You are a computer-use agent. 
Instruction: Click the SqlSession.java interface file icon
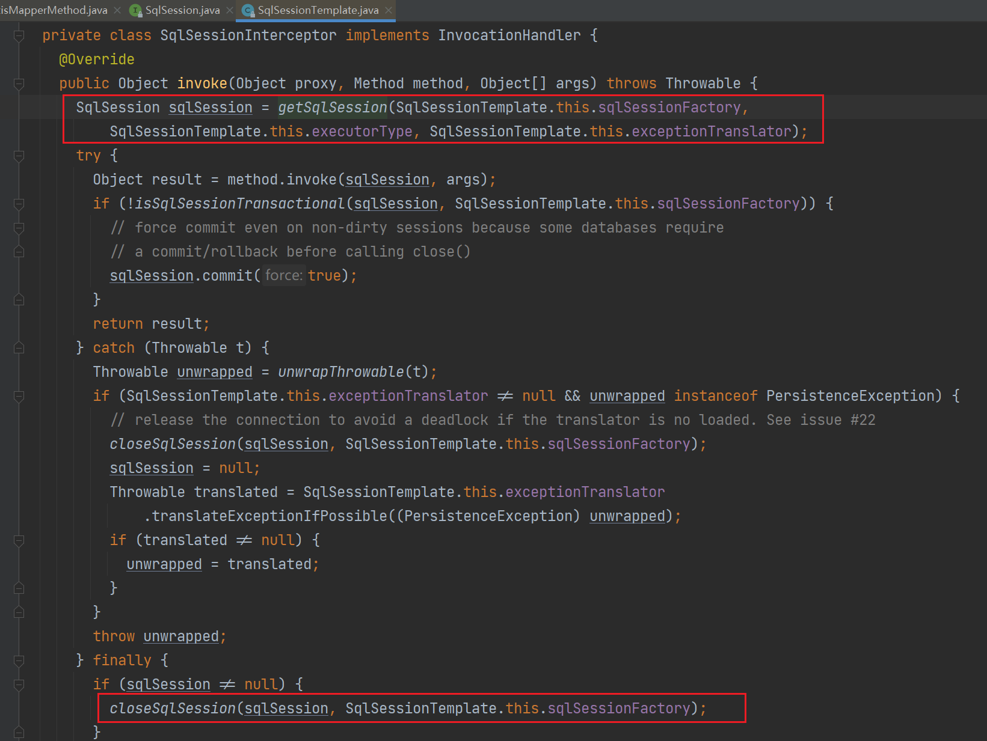tap(136, 10)
